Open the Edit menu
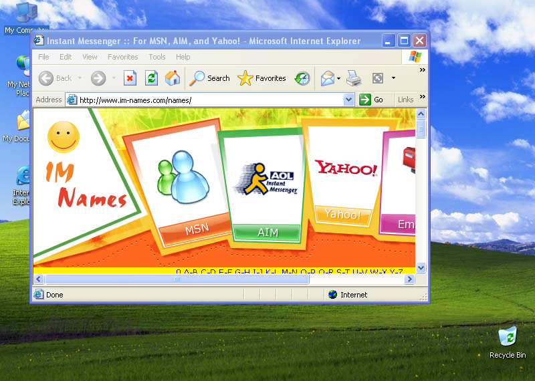 [66, 57]
